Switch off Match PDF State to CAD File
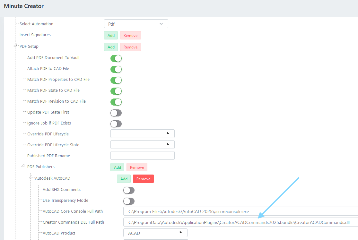358x240 pixels. click(116, 91)
